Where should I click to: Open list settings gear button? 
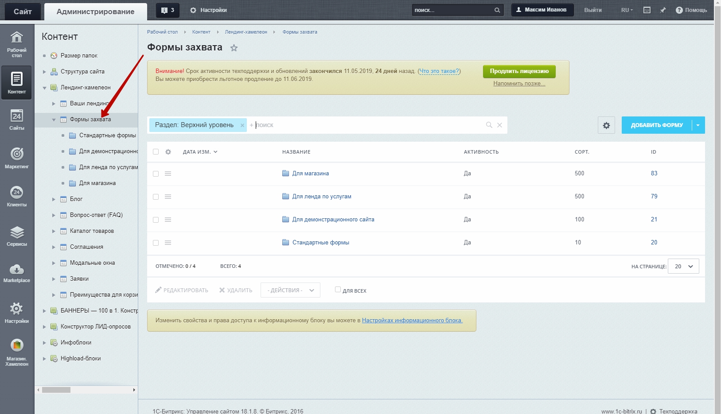606,125
